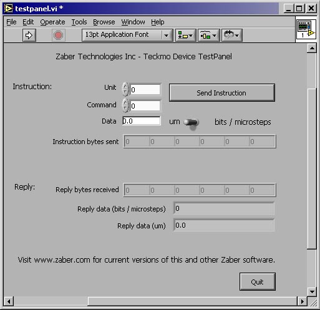Viewport: 320px width, 310px height.
Task: Click the Send Instruction button
Action: click(x=222, y=93)
